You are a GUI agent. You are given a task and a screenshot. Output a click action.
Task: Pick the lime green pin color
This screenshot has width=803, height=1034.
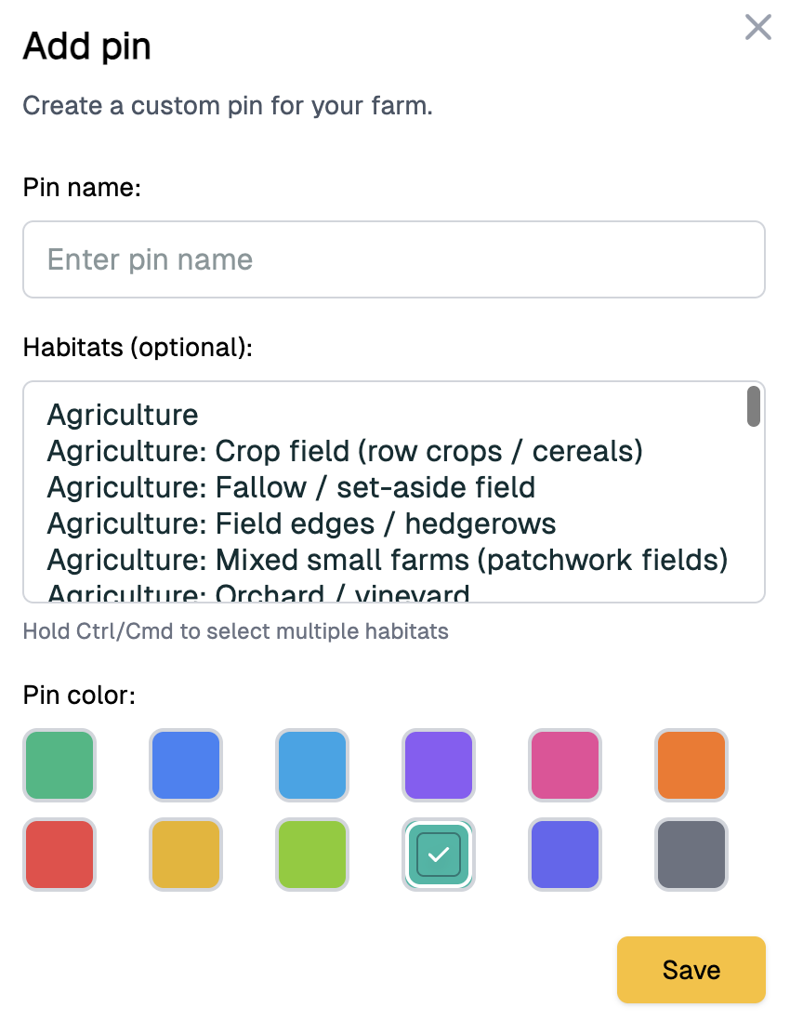312,855
